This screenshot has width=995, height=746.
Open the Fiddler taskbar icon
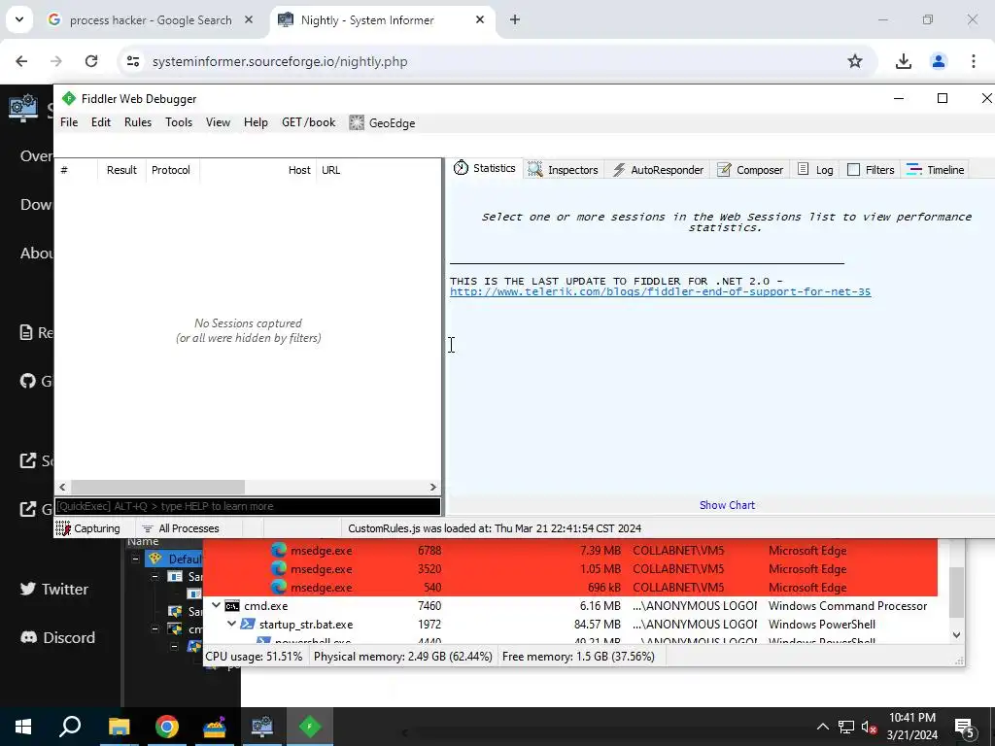[x=310, y=727]
